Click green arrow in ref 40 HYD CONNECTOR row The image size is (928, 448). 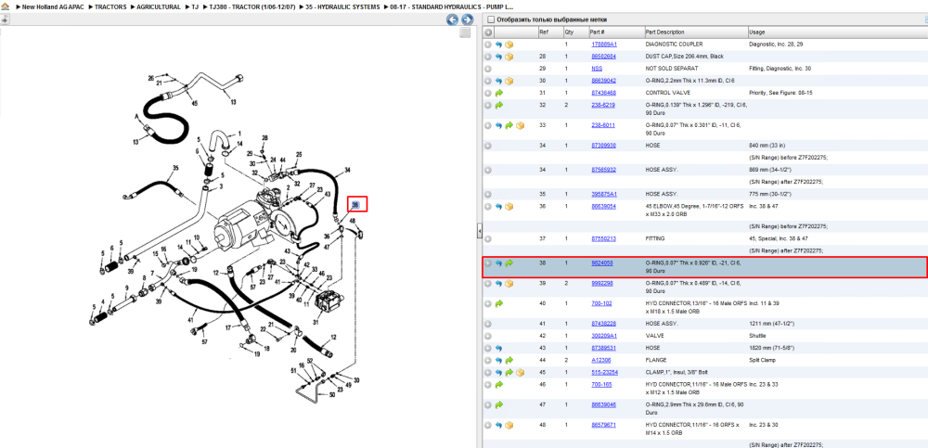click(x=499, y=303)
